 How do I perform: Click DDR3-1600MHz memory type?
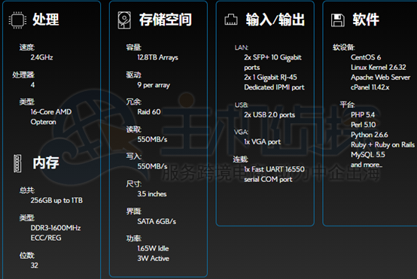56,228
